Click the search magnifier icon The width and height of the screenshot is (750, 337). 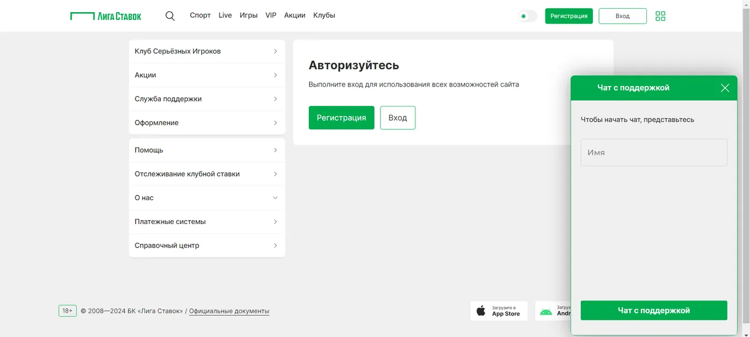(170, 16)
